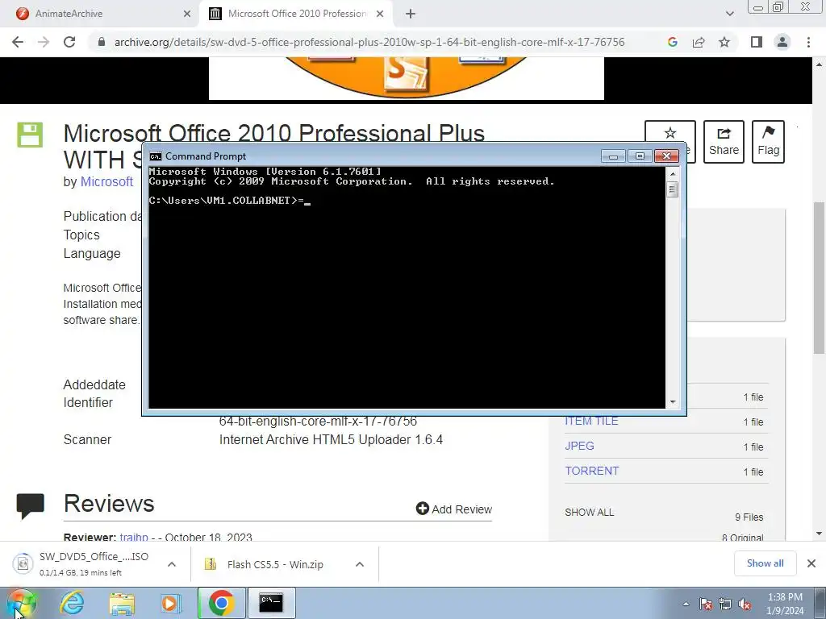Click Add Review
This screenshot has height=619, width=826.
tap(454, 509)
